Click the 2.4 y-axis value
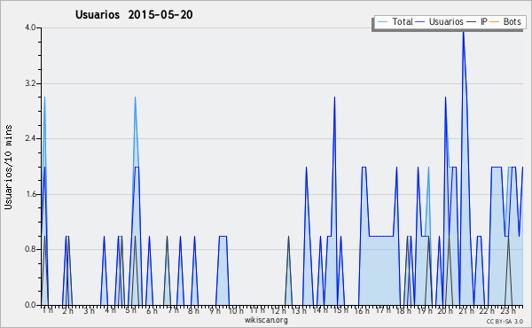 coord(30,138)
